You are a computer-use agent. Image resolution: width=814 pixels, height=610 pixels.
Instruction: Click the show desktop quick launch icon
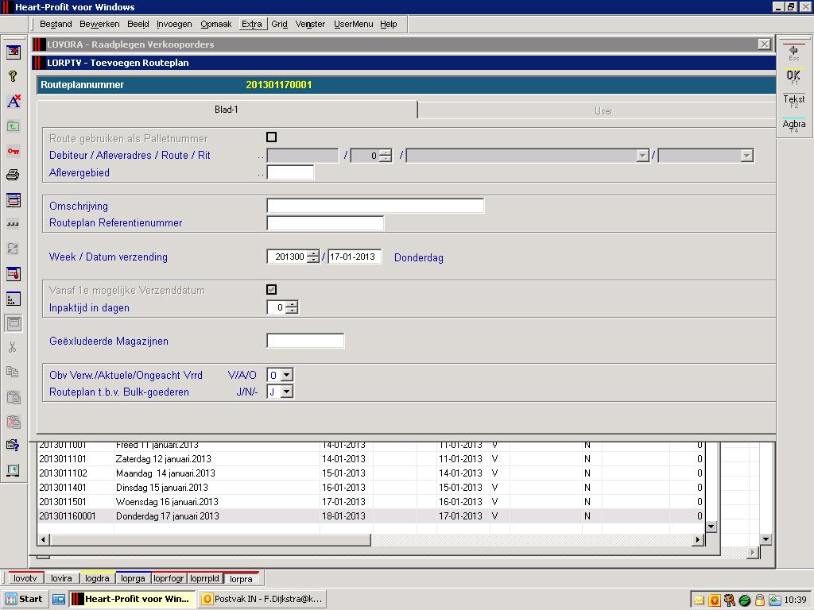click(59, 599)
